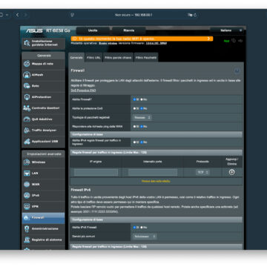Disable DoS protection with No
Screen dimensions: 267x267
pos(142,108)
